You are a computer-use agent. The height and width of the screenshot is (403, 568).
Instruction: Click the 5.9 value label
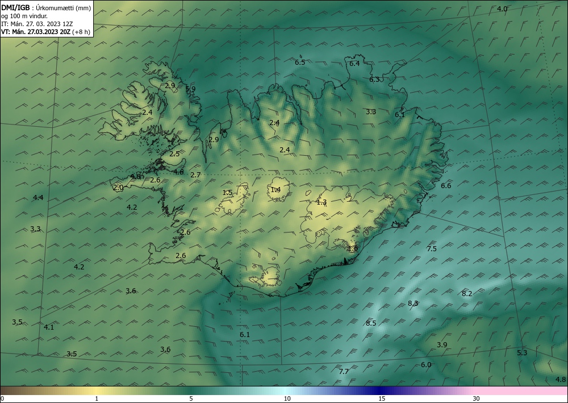(x=190, y=89)
